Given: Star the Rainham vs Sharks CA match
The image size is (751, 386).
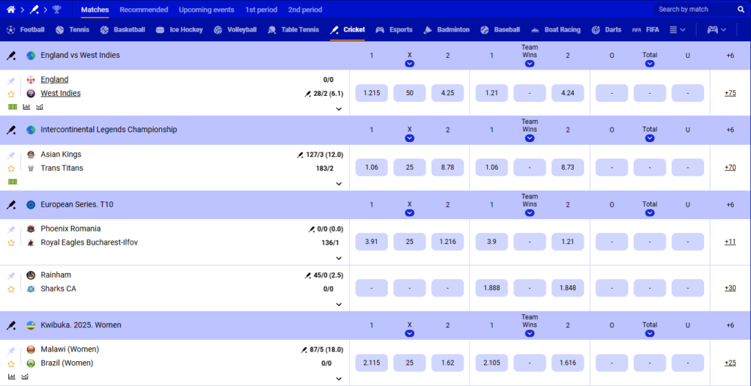Looking at the screenshot, I should coord(12,289).
